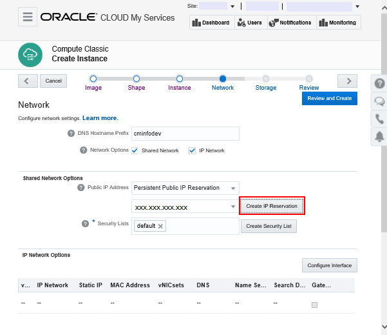Expand the xxx.xxx.xxx.xxx IP reservation dropdown
This screenshot has height=335, width=387.
click(233, 207)
